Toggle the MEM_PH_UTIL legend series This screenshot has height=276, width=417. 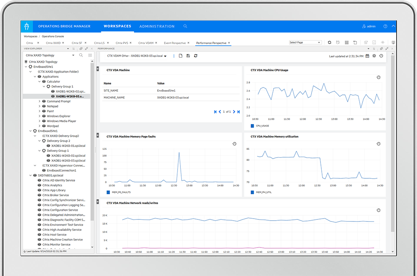pos(261,192)
